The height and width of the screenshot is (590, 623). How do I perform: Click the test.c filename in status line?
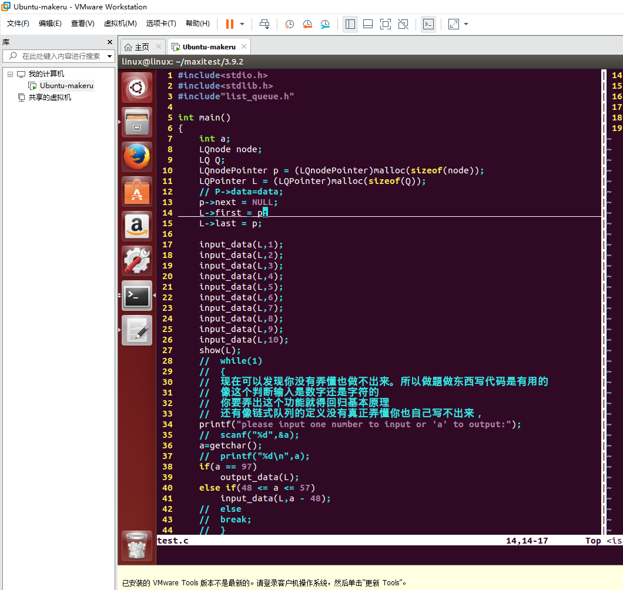tap(173, 541)
